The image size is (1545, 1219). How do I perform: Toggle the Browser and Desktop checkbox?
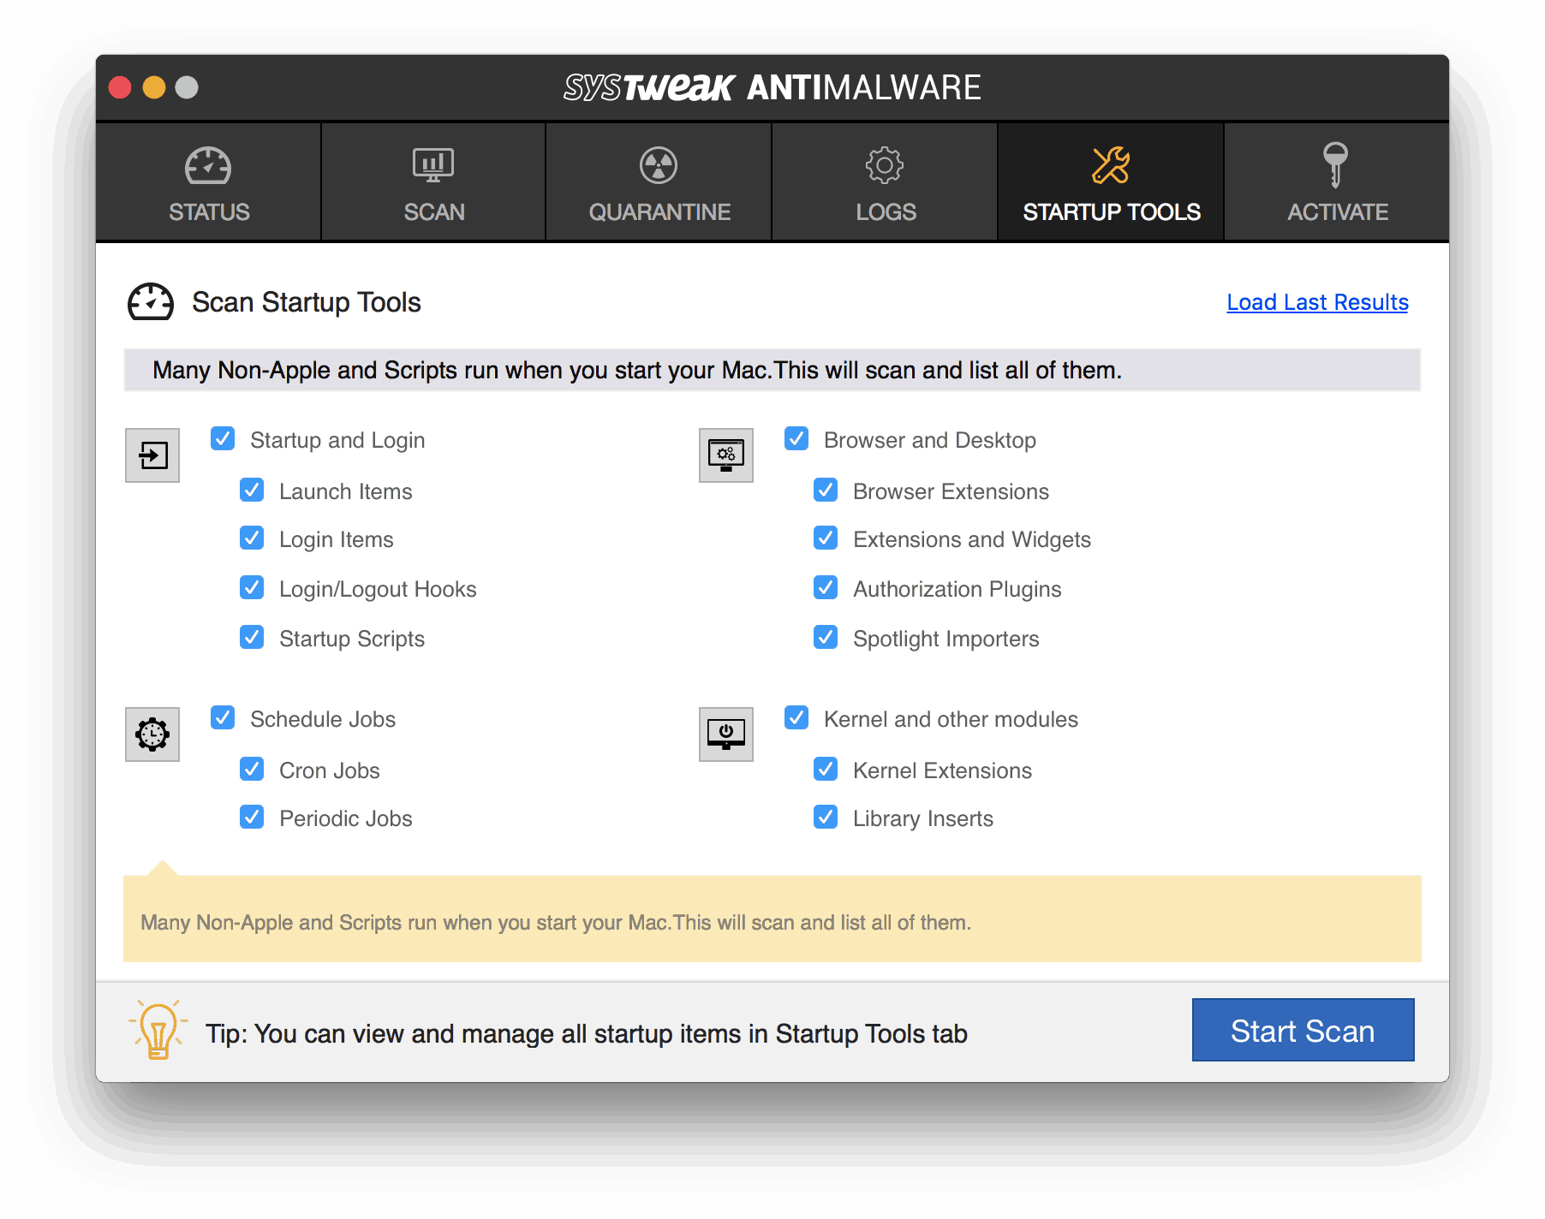click(x=796, y=439)
